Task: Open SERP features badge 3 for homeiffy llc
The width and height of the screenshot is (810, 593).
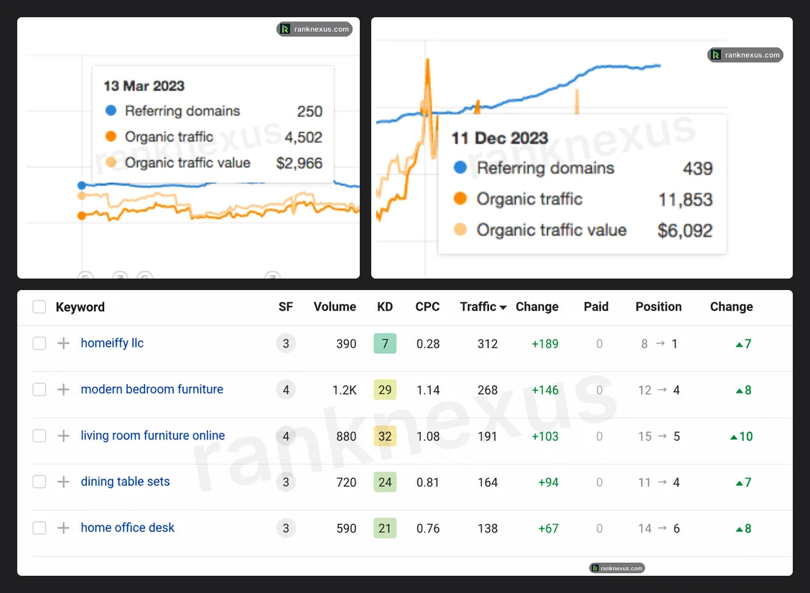Action: click(x=286, y=343)
